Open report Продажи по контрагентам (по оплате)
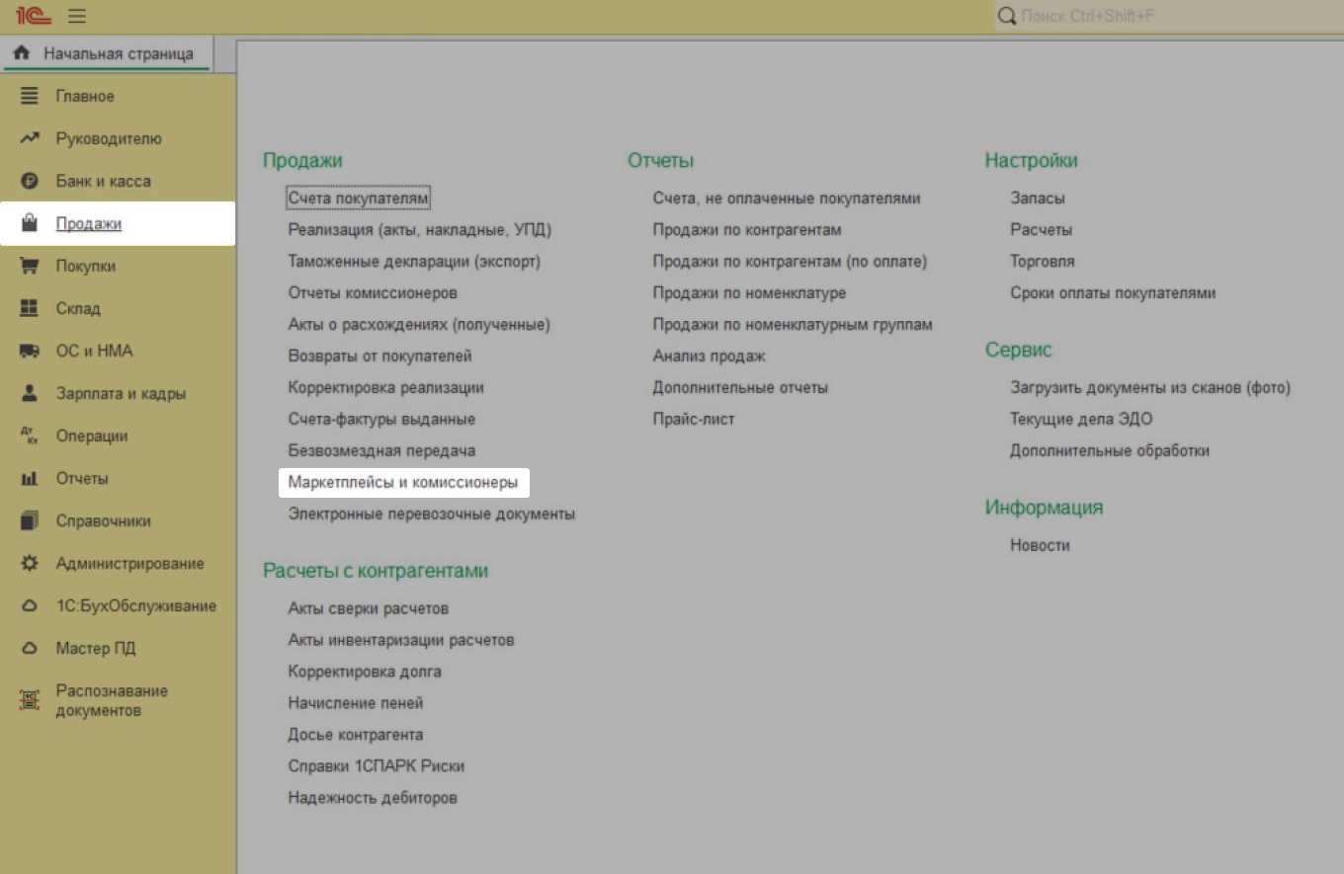Viewport: 1344px width, 874px height. click(790, 262)
